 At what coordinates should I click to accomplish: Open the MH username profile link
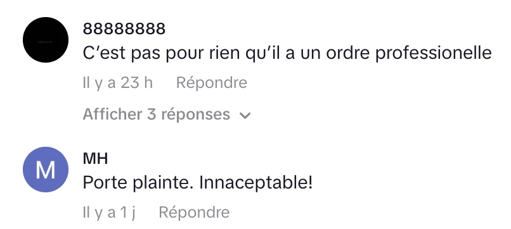pos(95,159)
